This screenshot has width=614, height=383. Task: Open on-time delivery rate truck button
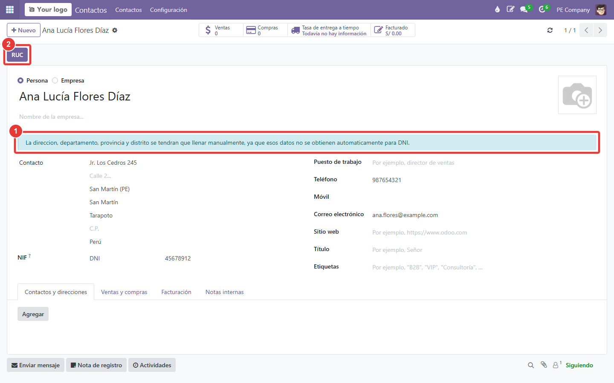point(329,30)
